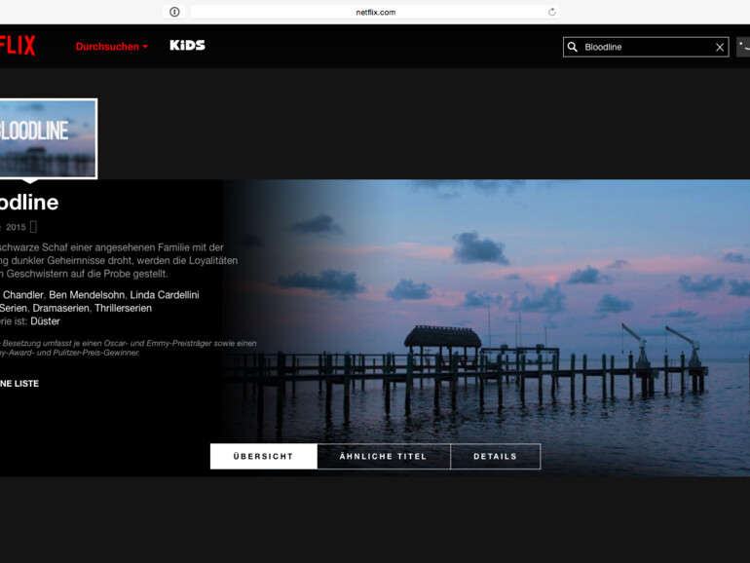750x563 pixels.
Task: Click the profile avatar at top right
Action: [743, 47]
